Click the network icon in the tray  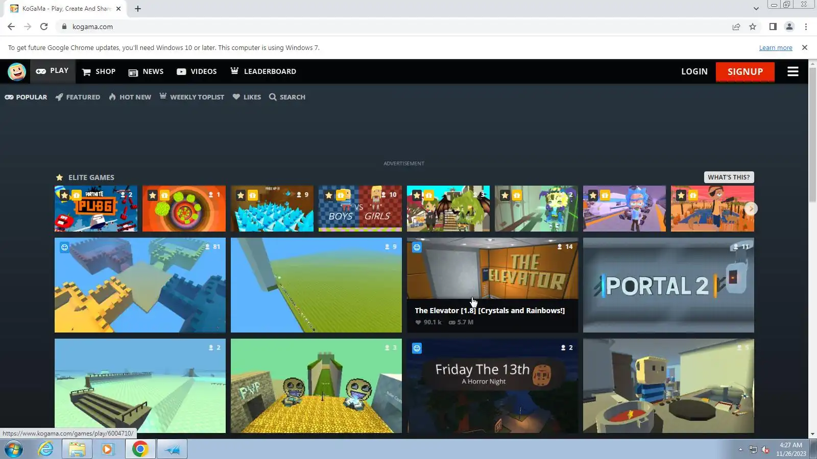753,449
